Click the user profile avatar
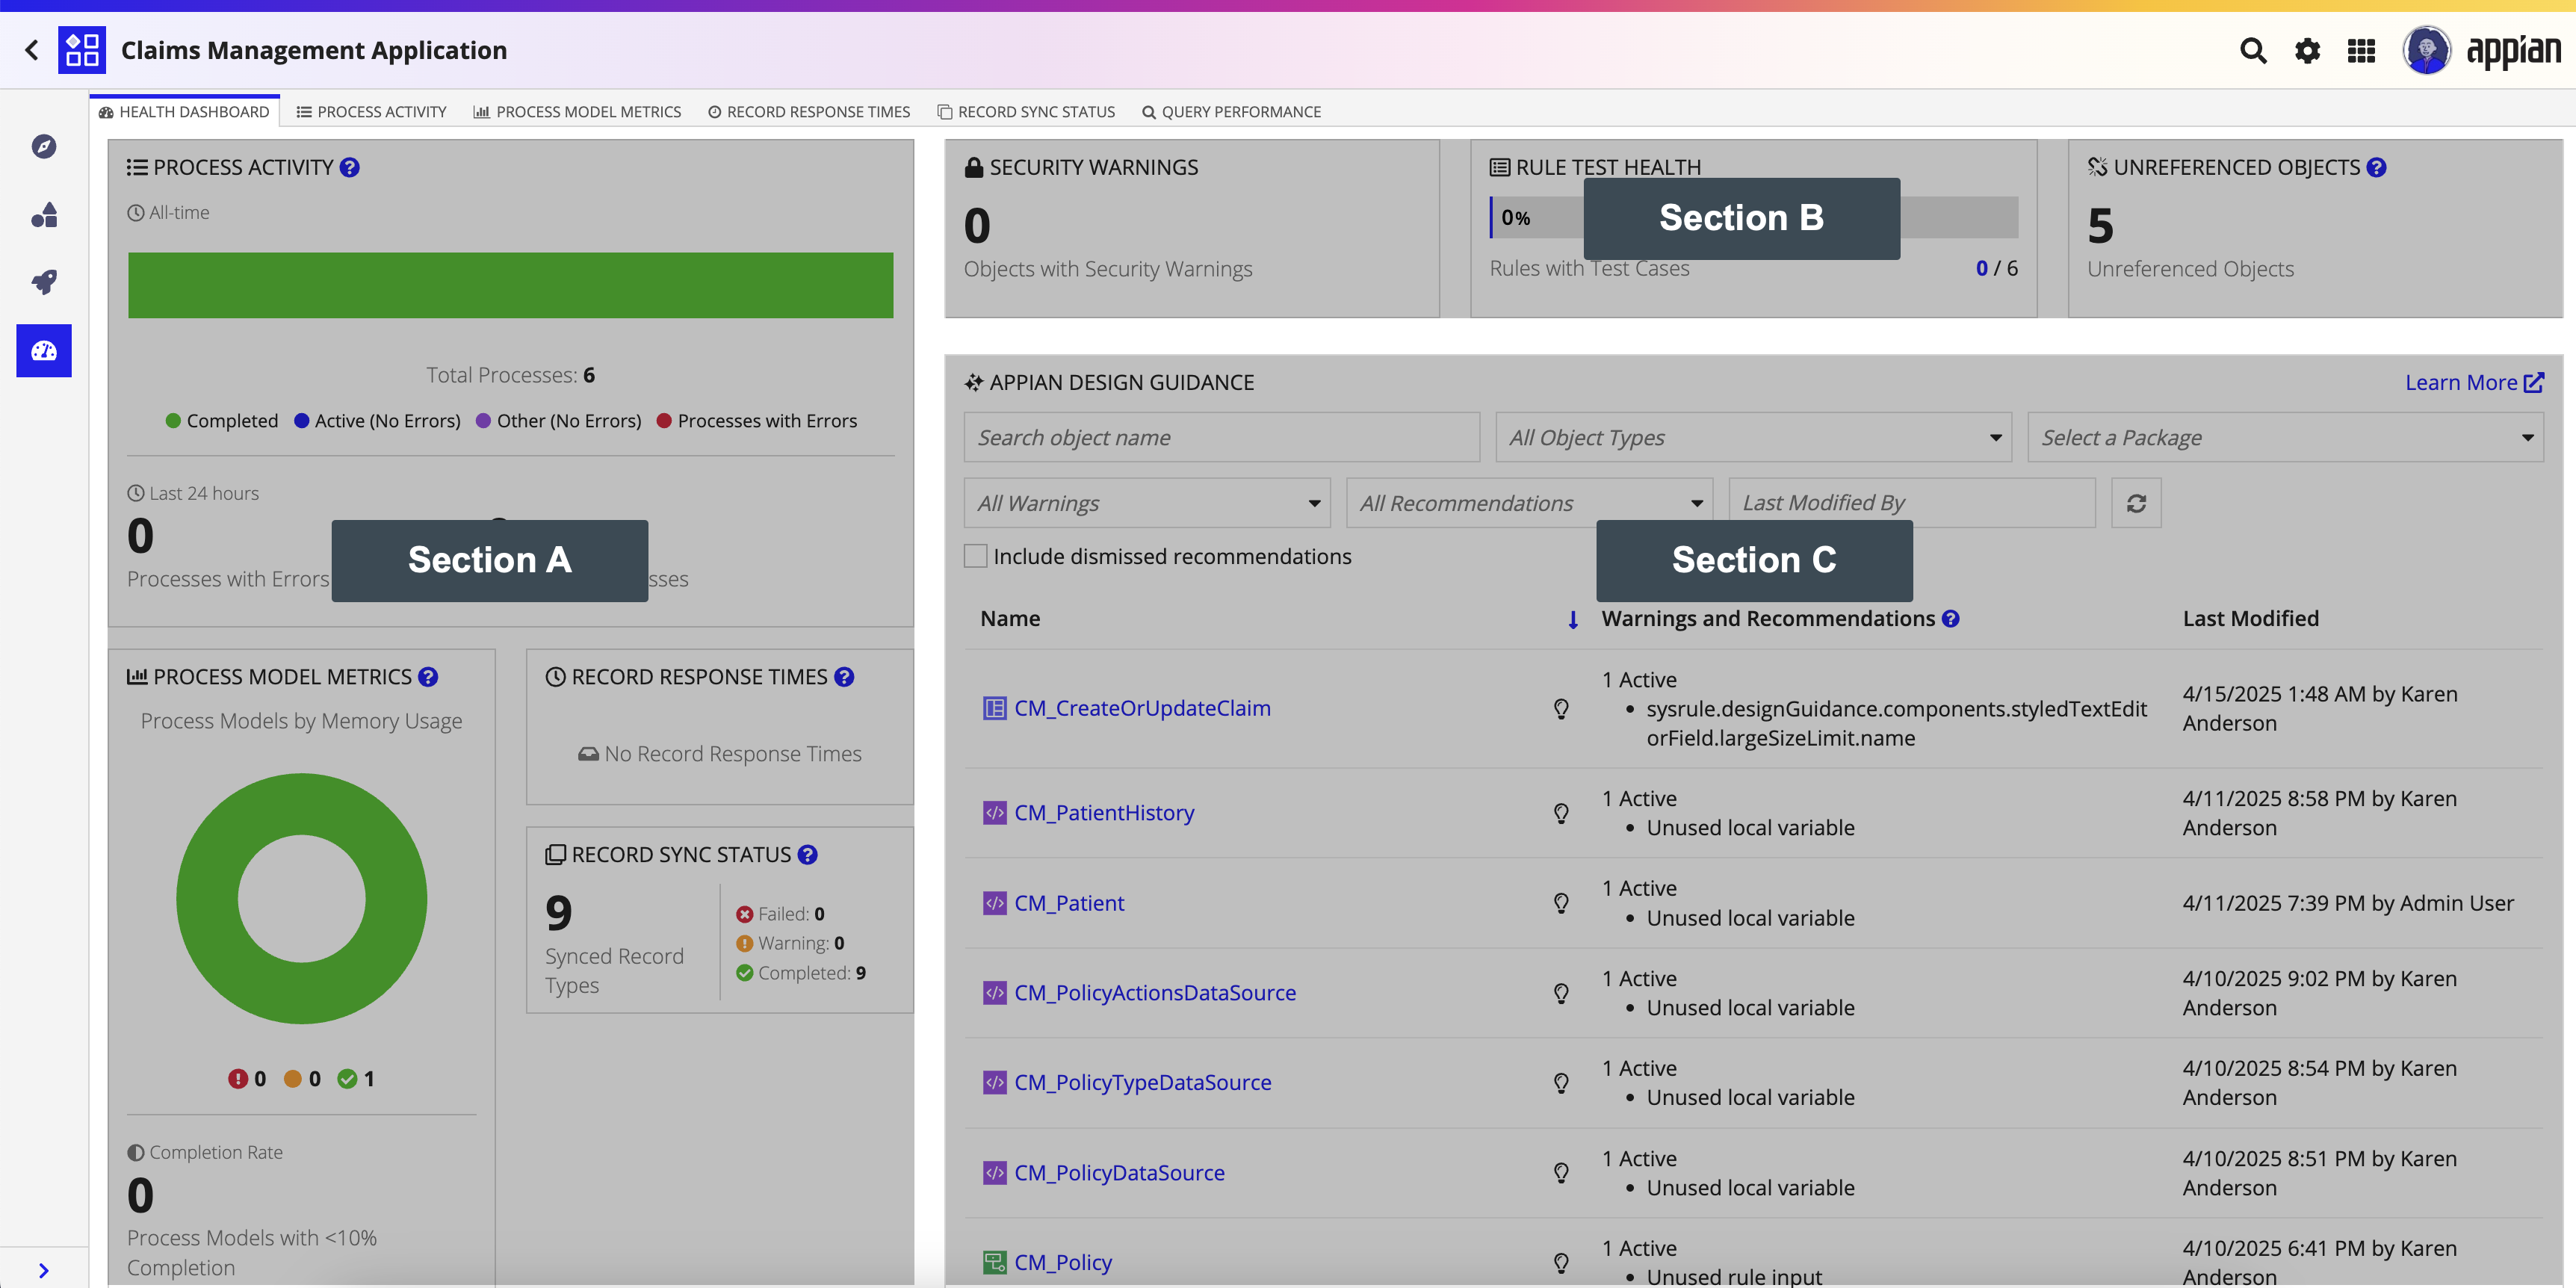 coord(2426,50)
